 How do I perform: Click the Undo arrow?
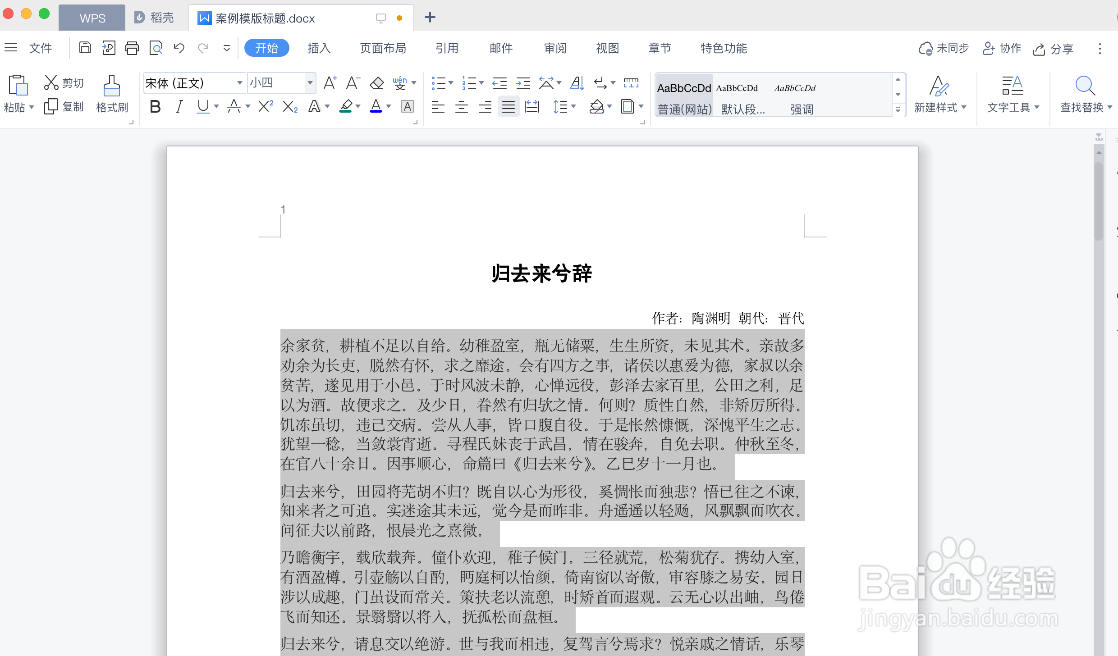click(x=179, y=48)
